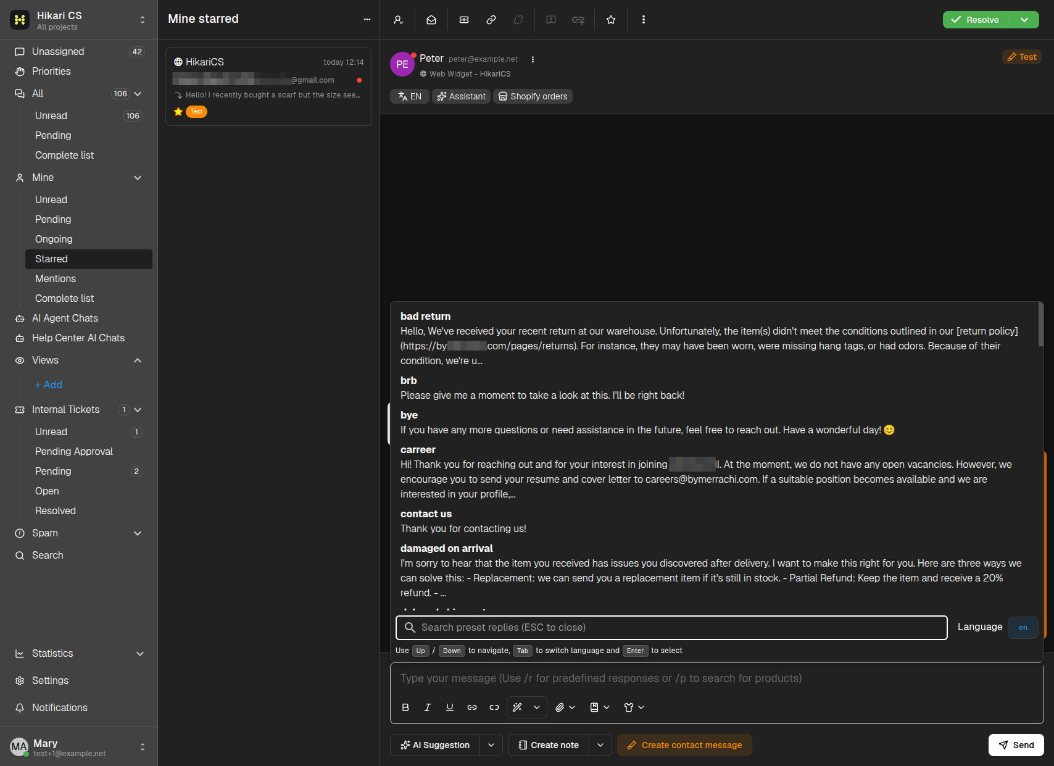This screenshot has height=766, width=1054.
Task: Open the HikariCS conversation in the list
Action: point(268,86)
